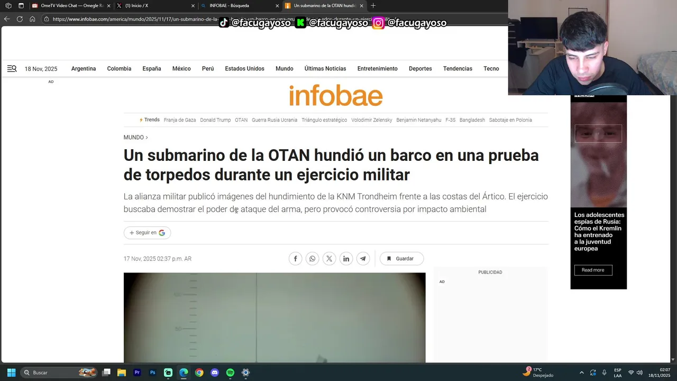Open Deportes section in nav

coord(420,69)
